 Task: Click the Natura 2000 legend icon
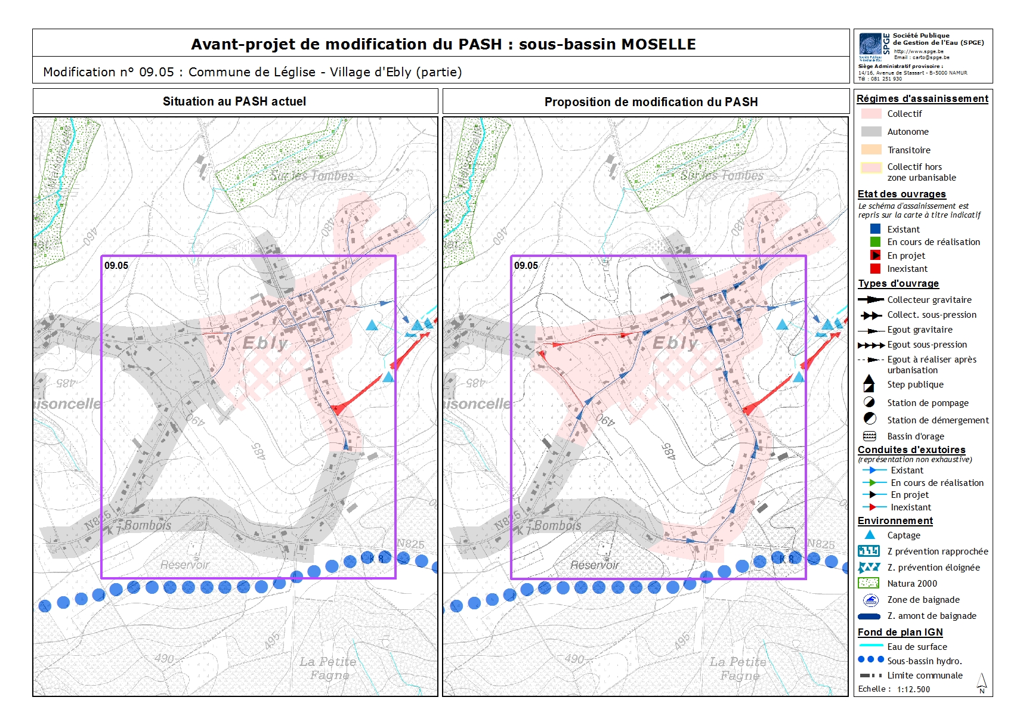pyautogui.click(x=869, y=583)
